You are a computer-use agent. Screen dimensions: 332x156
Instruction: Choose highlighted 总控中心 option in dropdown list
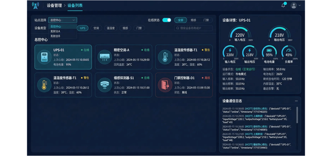click(x=63, y=27)
